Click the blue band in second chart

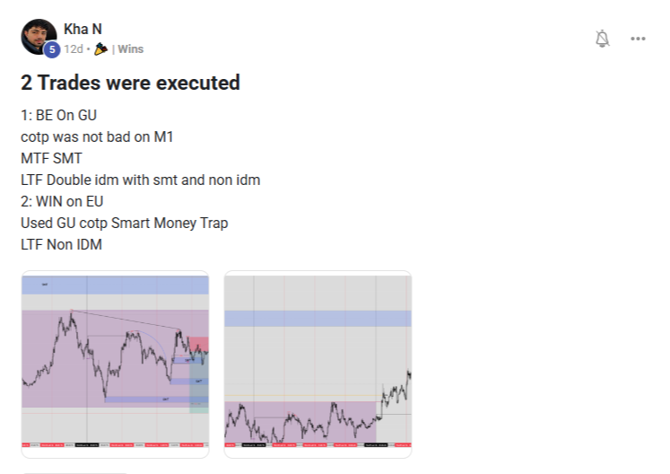click(318, 319)
